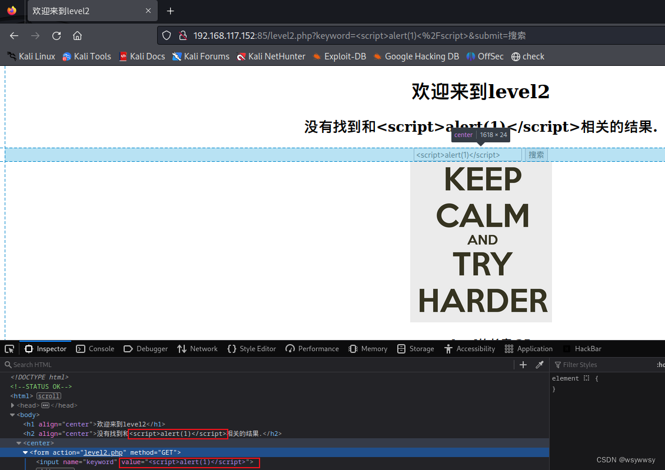Toggle the :hov pseudo-class panel
The width and height of the screenshot is (665, 470).
tap(661, 364)
